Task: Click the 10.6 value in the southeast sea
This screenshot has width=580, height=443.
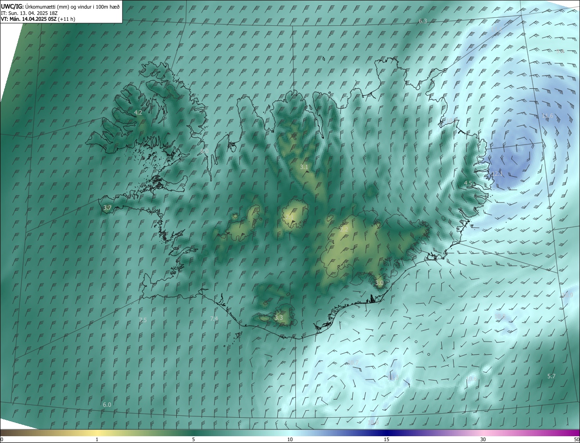Action: tap(472, 379)
